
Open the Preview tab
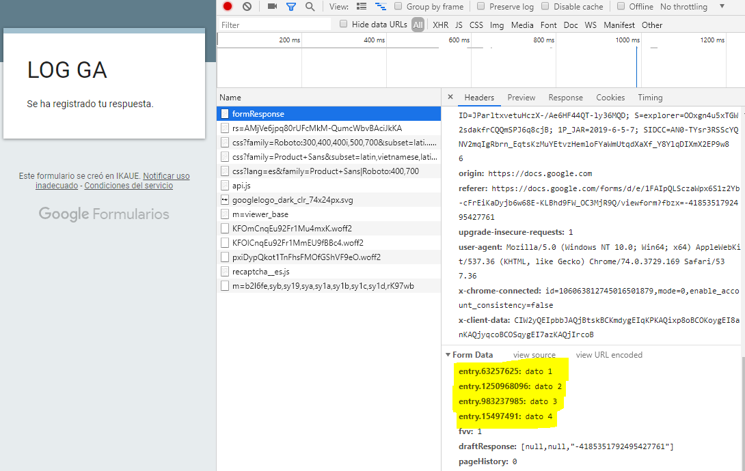521,97
